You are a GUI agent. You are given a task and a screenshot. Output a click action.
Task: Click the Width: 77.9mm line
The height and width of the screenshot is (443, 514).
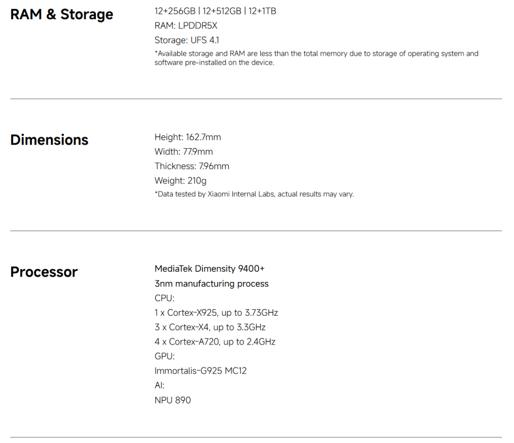184,152
